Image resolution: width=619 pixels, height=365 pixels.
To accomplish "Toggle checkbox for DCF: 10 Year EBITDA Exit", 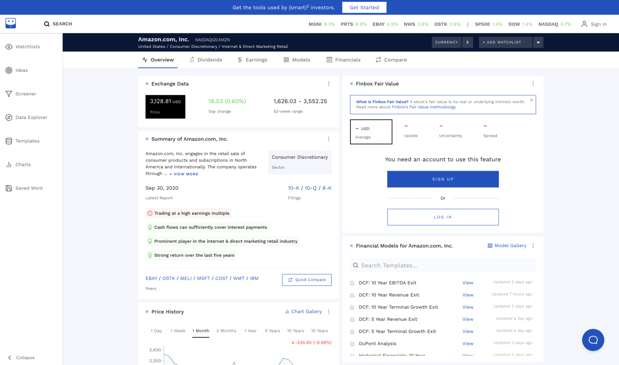I will click(x=352, y=283).
